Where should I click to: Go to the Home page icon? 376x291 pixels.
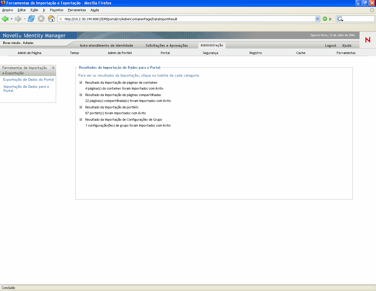[x=51, y=19]
